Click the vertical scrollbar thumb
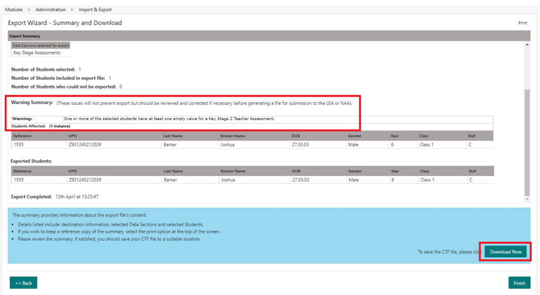 527,142
